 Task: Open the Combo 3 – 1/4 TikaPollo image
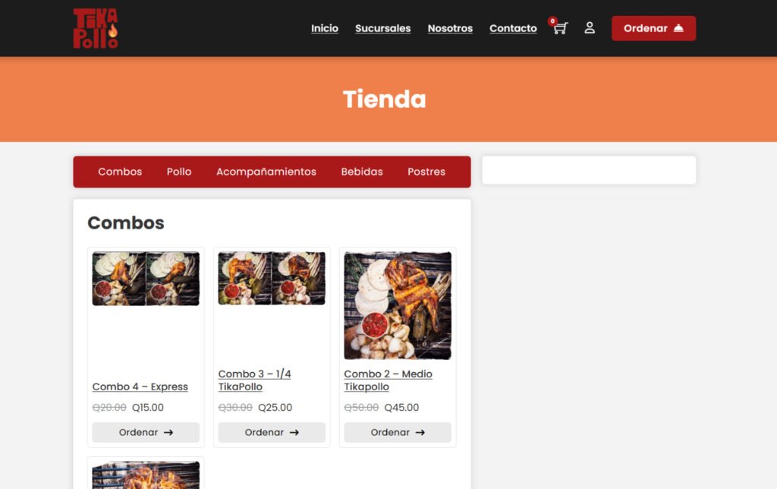pyautogui.click(x=272, y=279)
